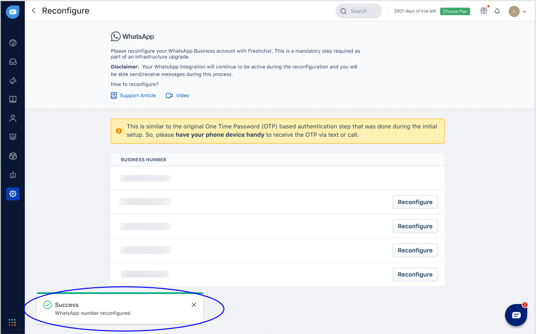Click the BUSINESS NUMBER column header

coord(143,160)
